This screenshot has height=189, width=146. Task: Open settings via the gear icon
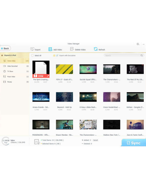[x=138, y=44]
